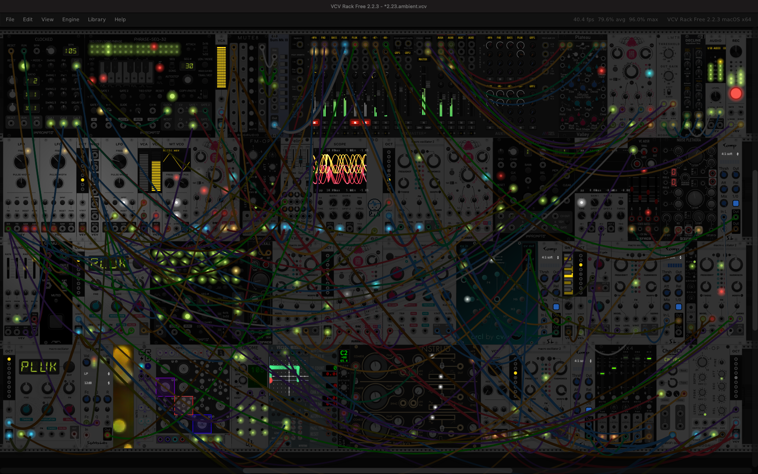Flip the SOFT/HARD knee switch on LMTR
758x474 pixels.
pos(668,93)
